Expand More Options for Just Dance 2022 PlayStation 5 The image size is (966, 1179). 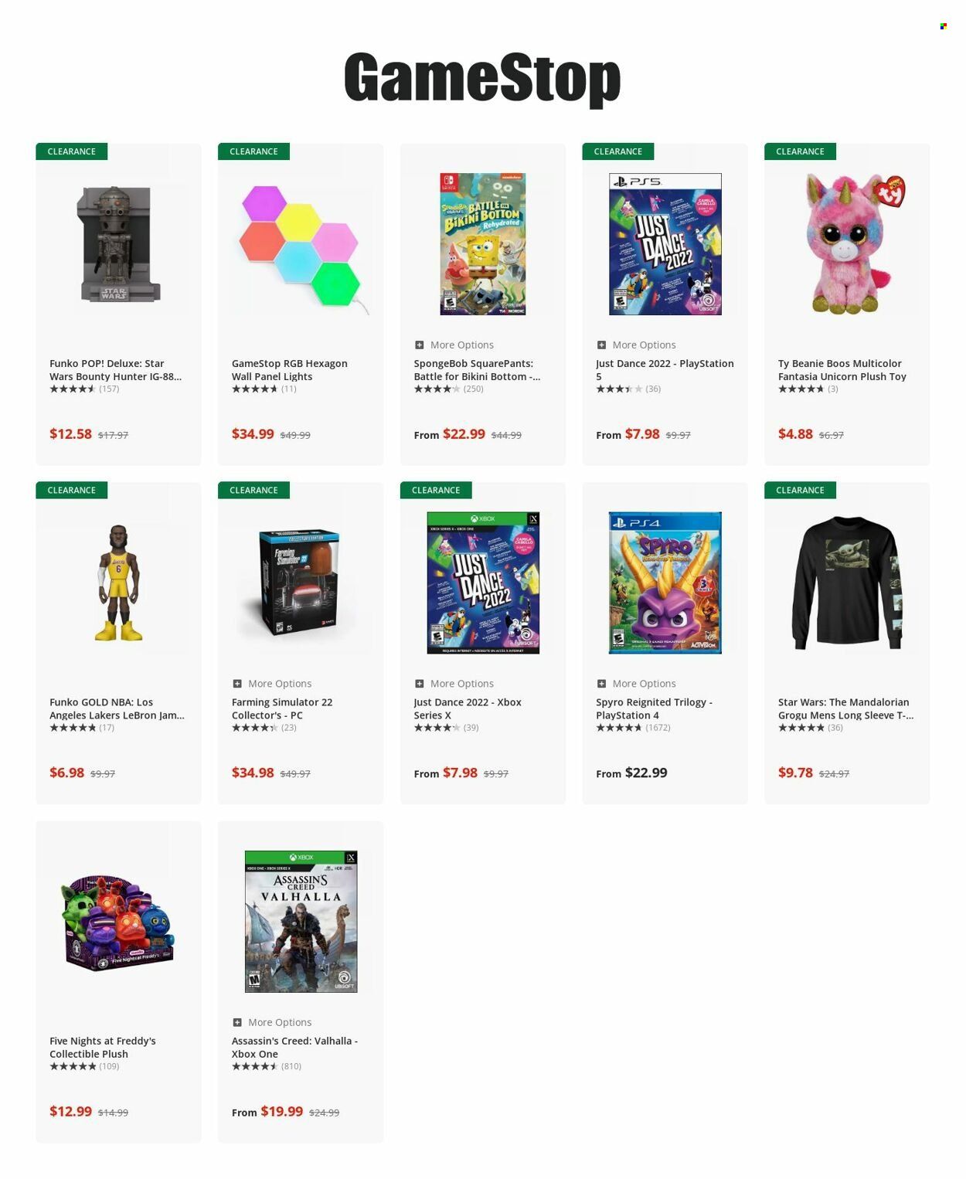[x=636, y=345]
